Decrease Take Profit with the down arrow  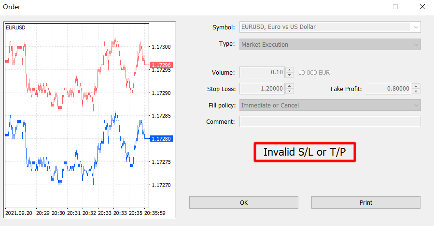pyautogui.click(x=416, y=91)
